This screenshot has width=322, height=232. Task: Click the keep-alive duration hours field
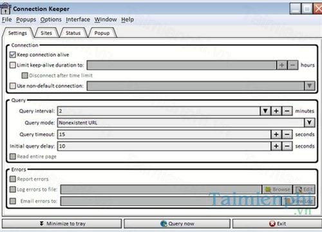[x=182, y=65]
